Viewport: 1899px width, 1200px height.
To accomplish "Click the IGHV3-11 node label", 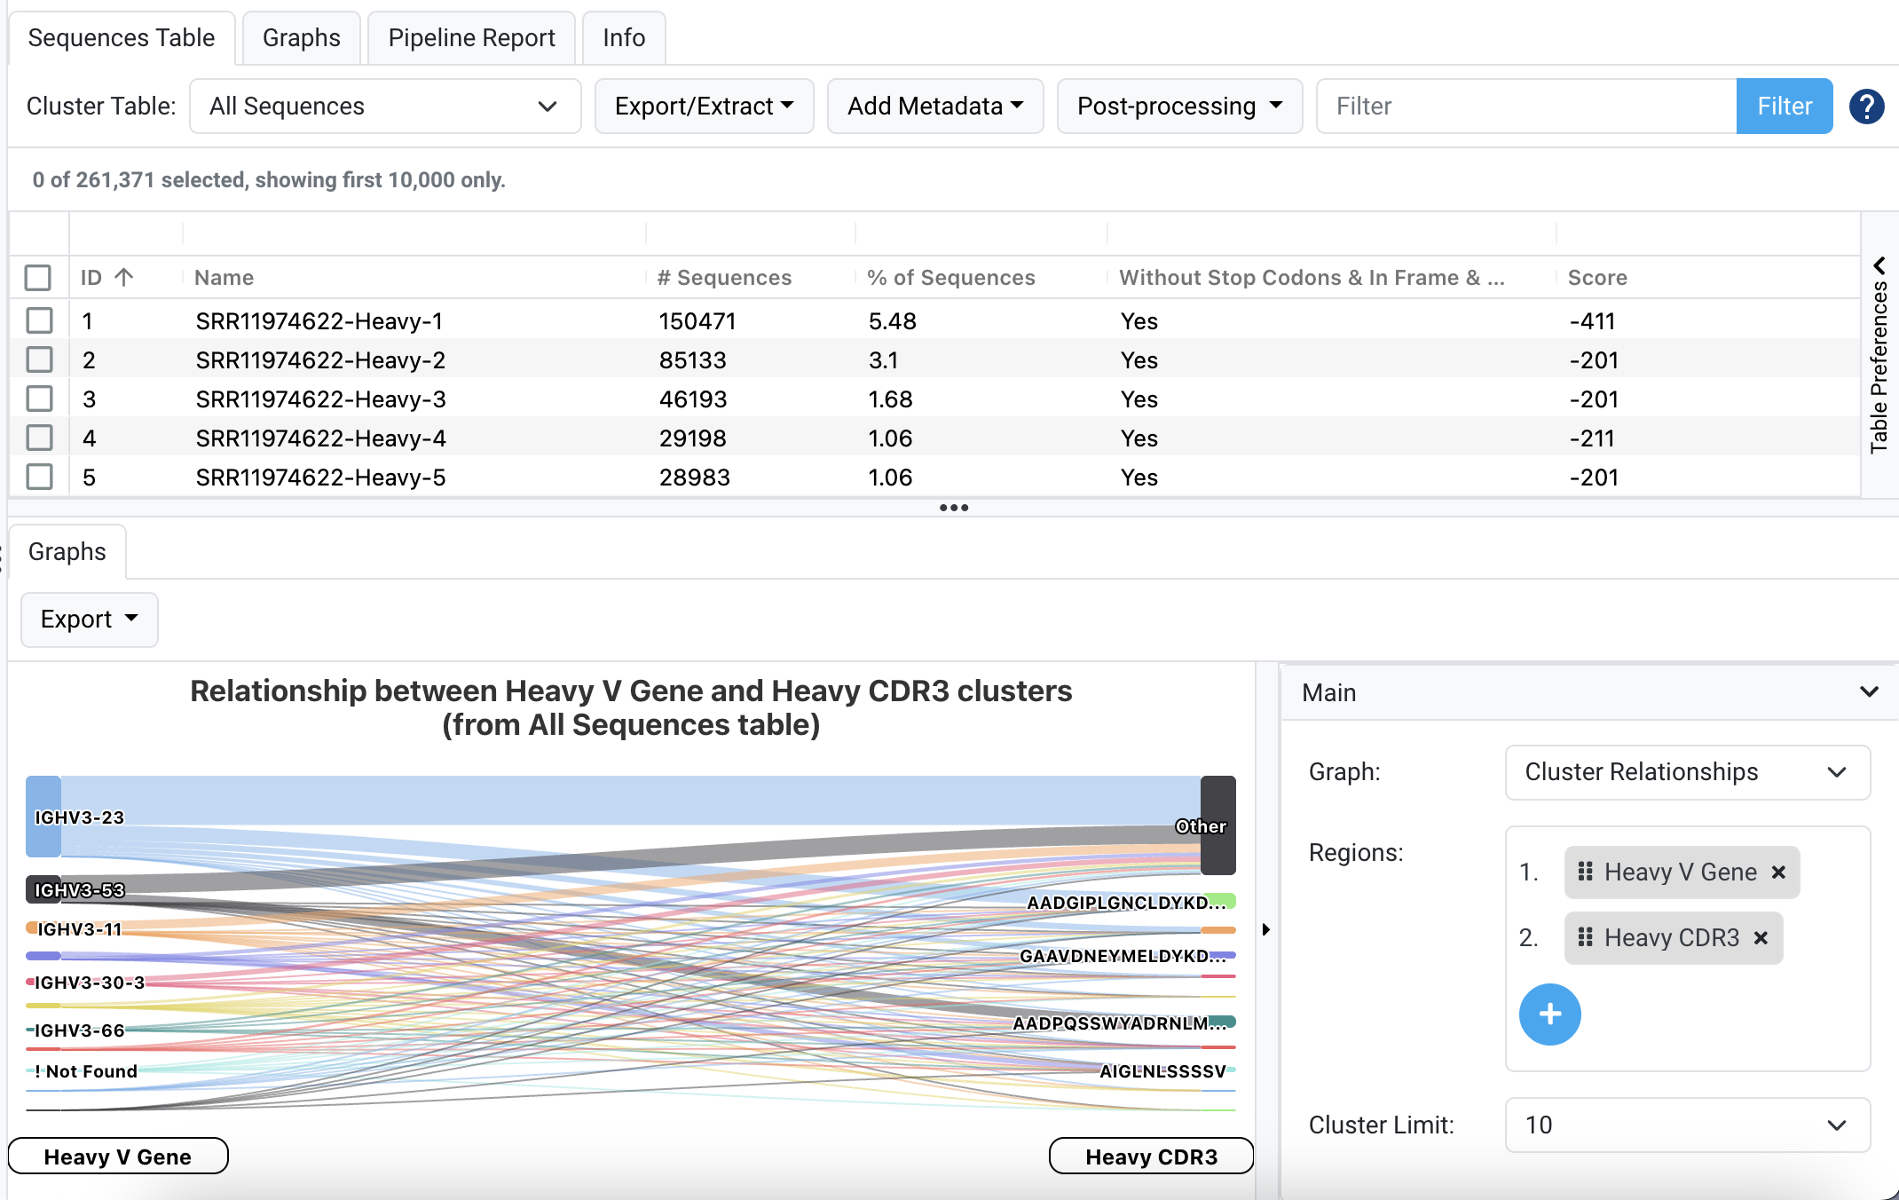I will point(80,929).
